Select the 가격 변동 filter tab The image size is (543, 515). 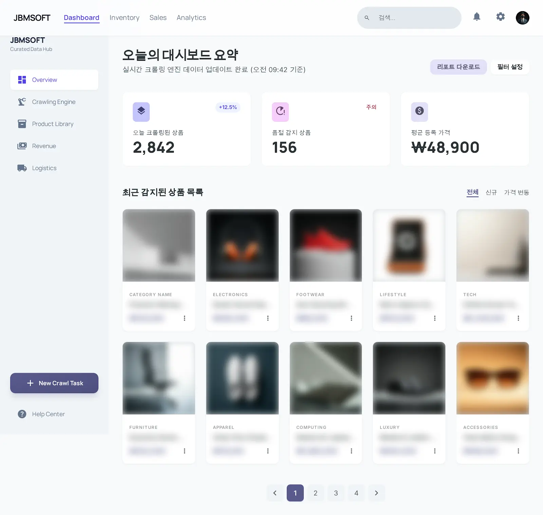[x=517, y=192]
